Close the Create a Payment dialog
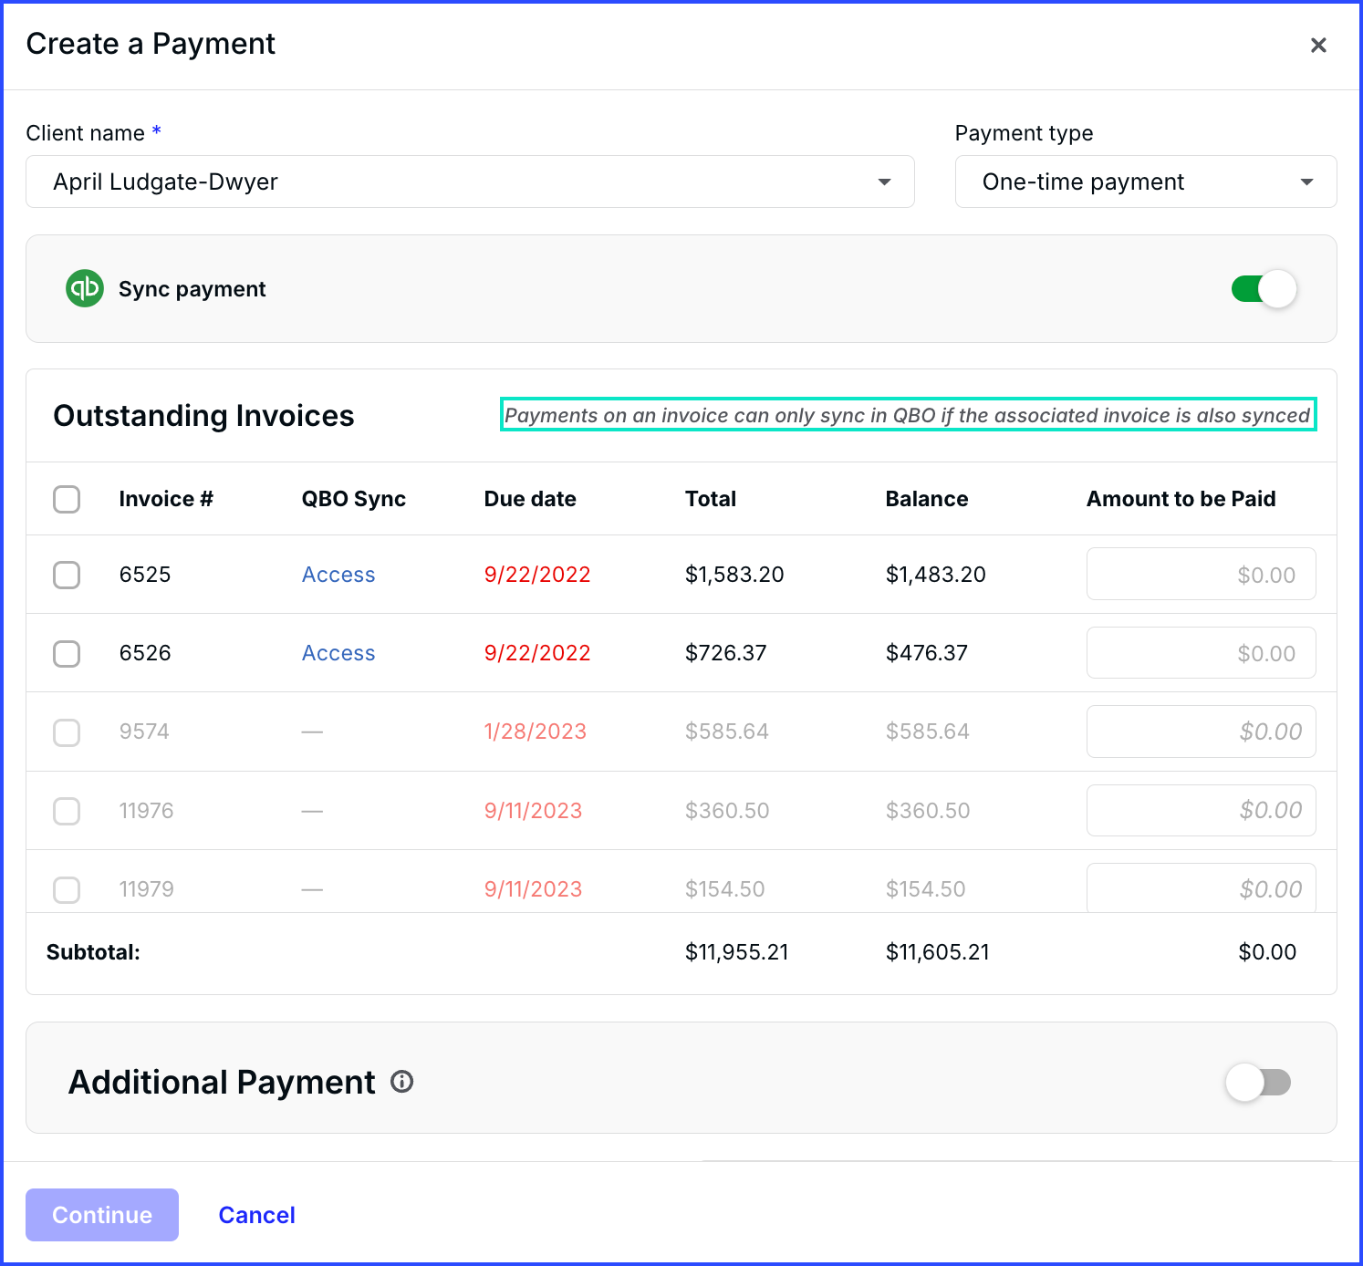The image size is (1363, 1266). coord(1318,45)
